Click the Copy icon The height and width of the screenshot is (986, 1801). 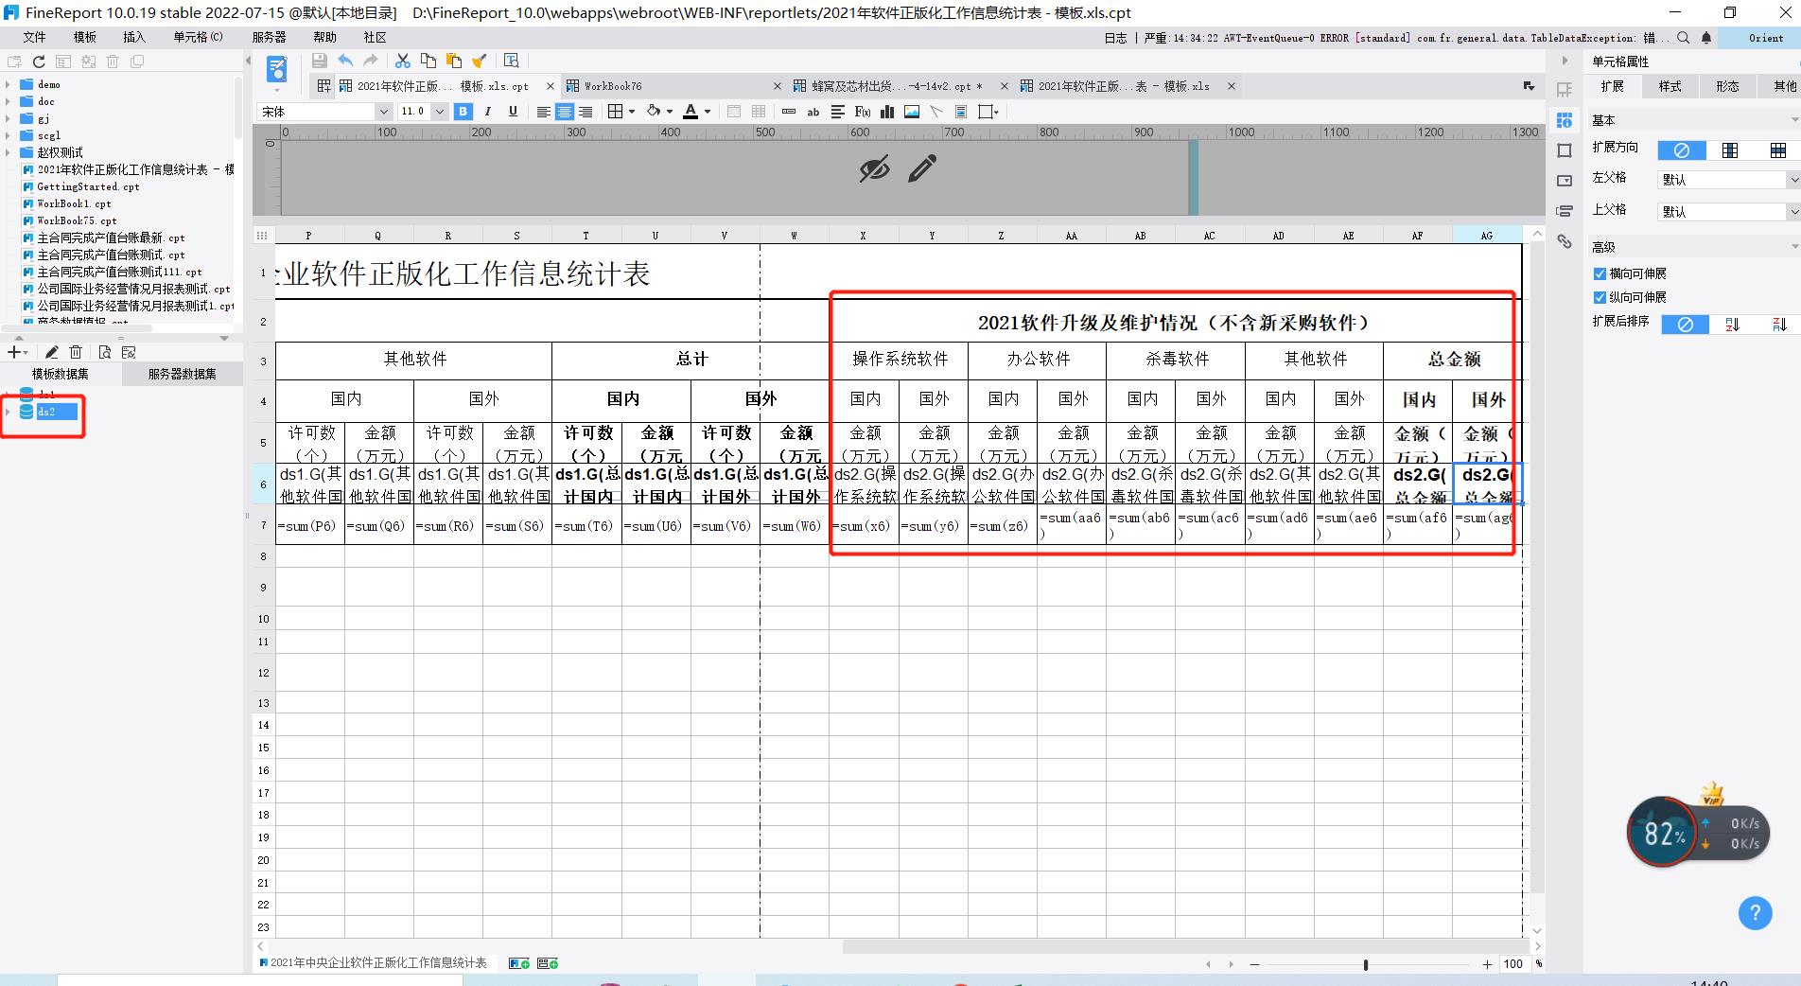pos(428,61)
